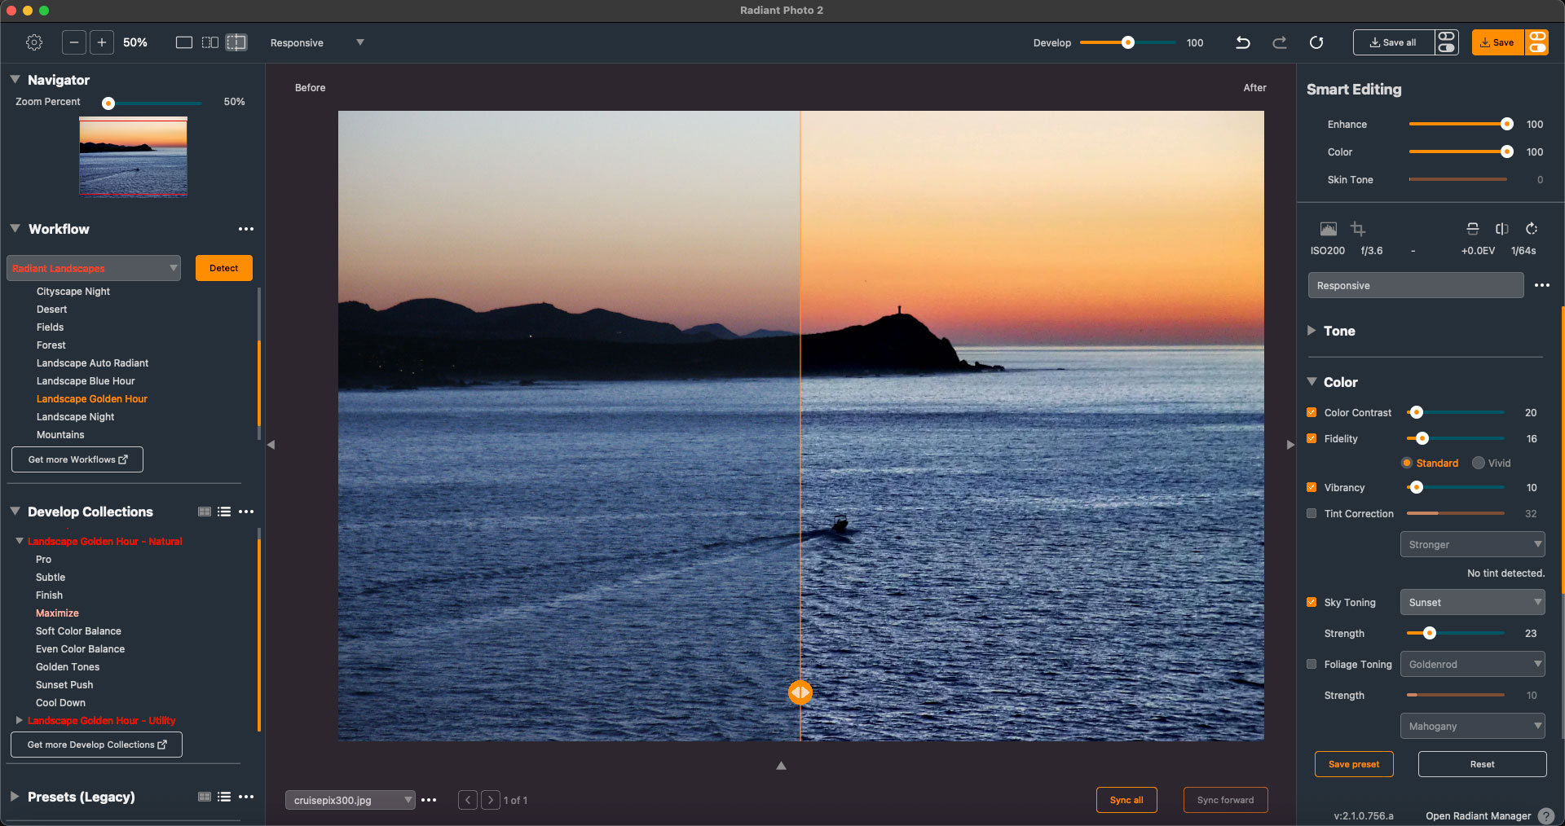
Task: Enable the Tint Correction checkbox
Action: [1312, 513]
